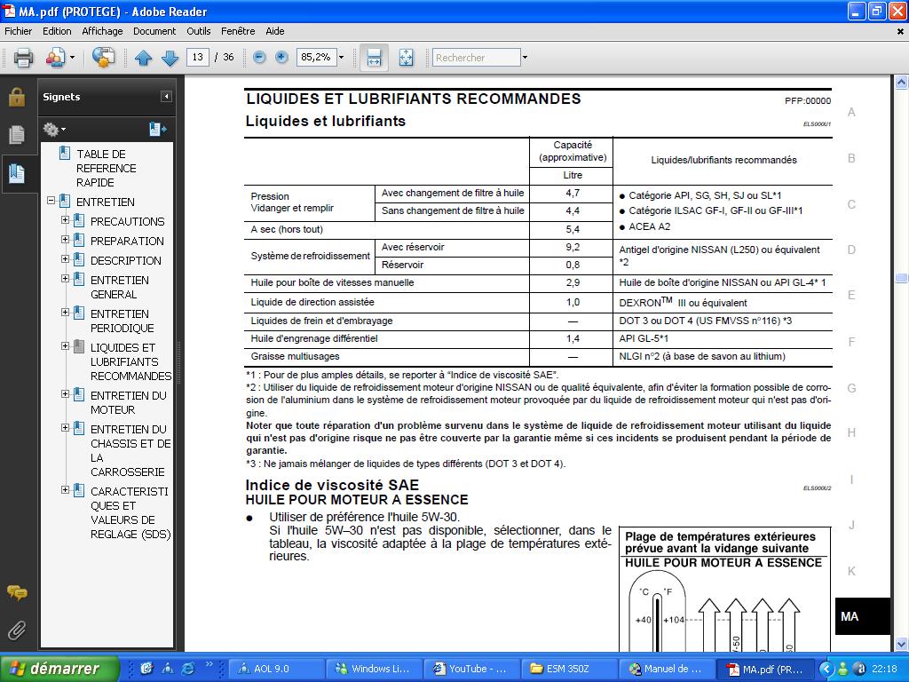Click the zoom out minus button

[x=259, y=58]
